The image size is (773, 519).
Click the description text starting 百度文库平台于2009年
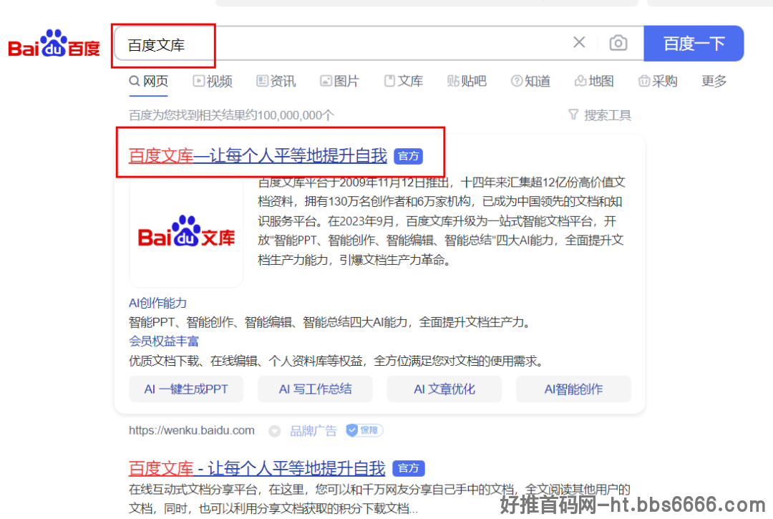click(x=441, y=220)
